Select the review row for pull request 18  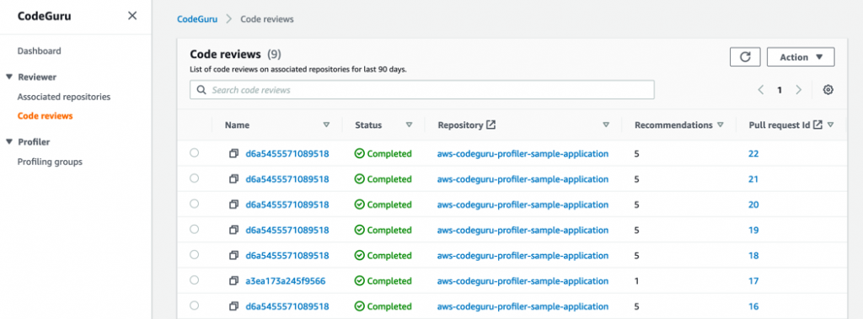pos(195,255)
